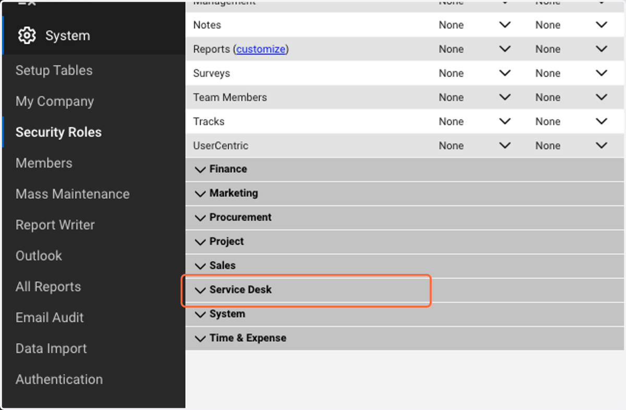
Task: Open the right None dropdown in Notes row
Action: tap(571, 25)
